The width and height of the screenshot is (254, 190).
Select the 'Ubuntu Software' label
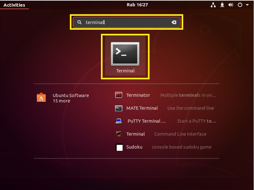pos(70,95)
